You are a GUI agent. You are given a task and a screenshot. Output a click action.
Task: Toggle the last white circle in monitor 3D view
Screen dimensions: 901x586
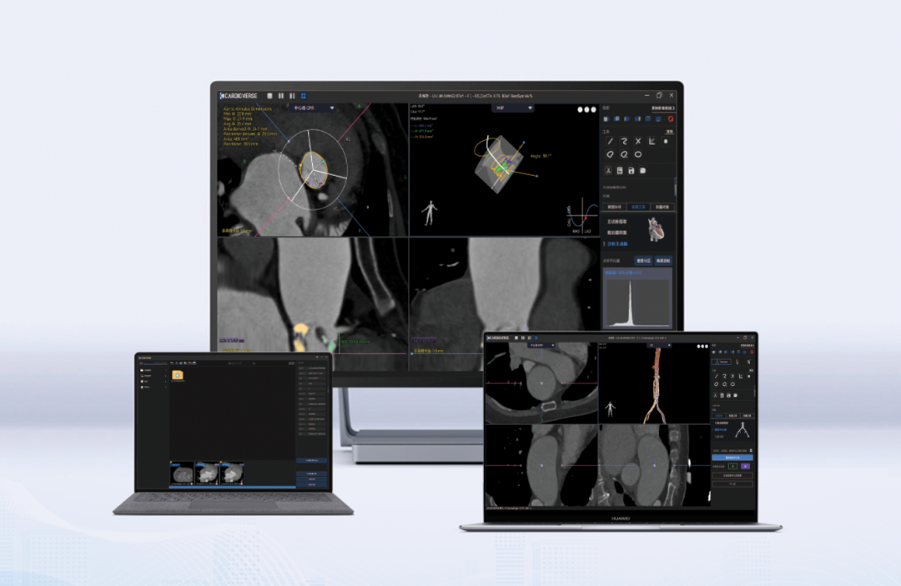tap(594, 109)
